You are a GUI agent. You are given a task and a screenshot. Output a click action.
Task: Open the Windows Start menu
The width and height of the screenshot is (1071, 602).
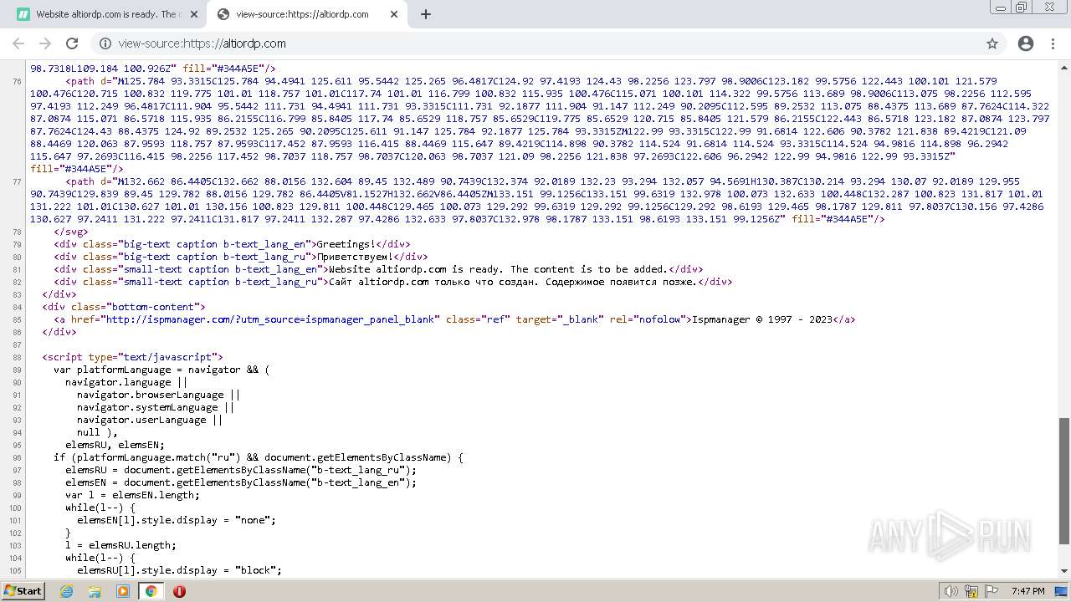pos(23,590)
